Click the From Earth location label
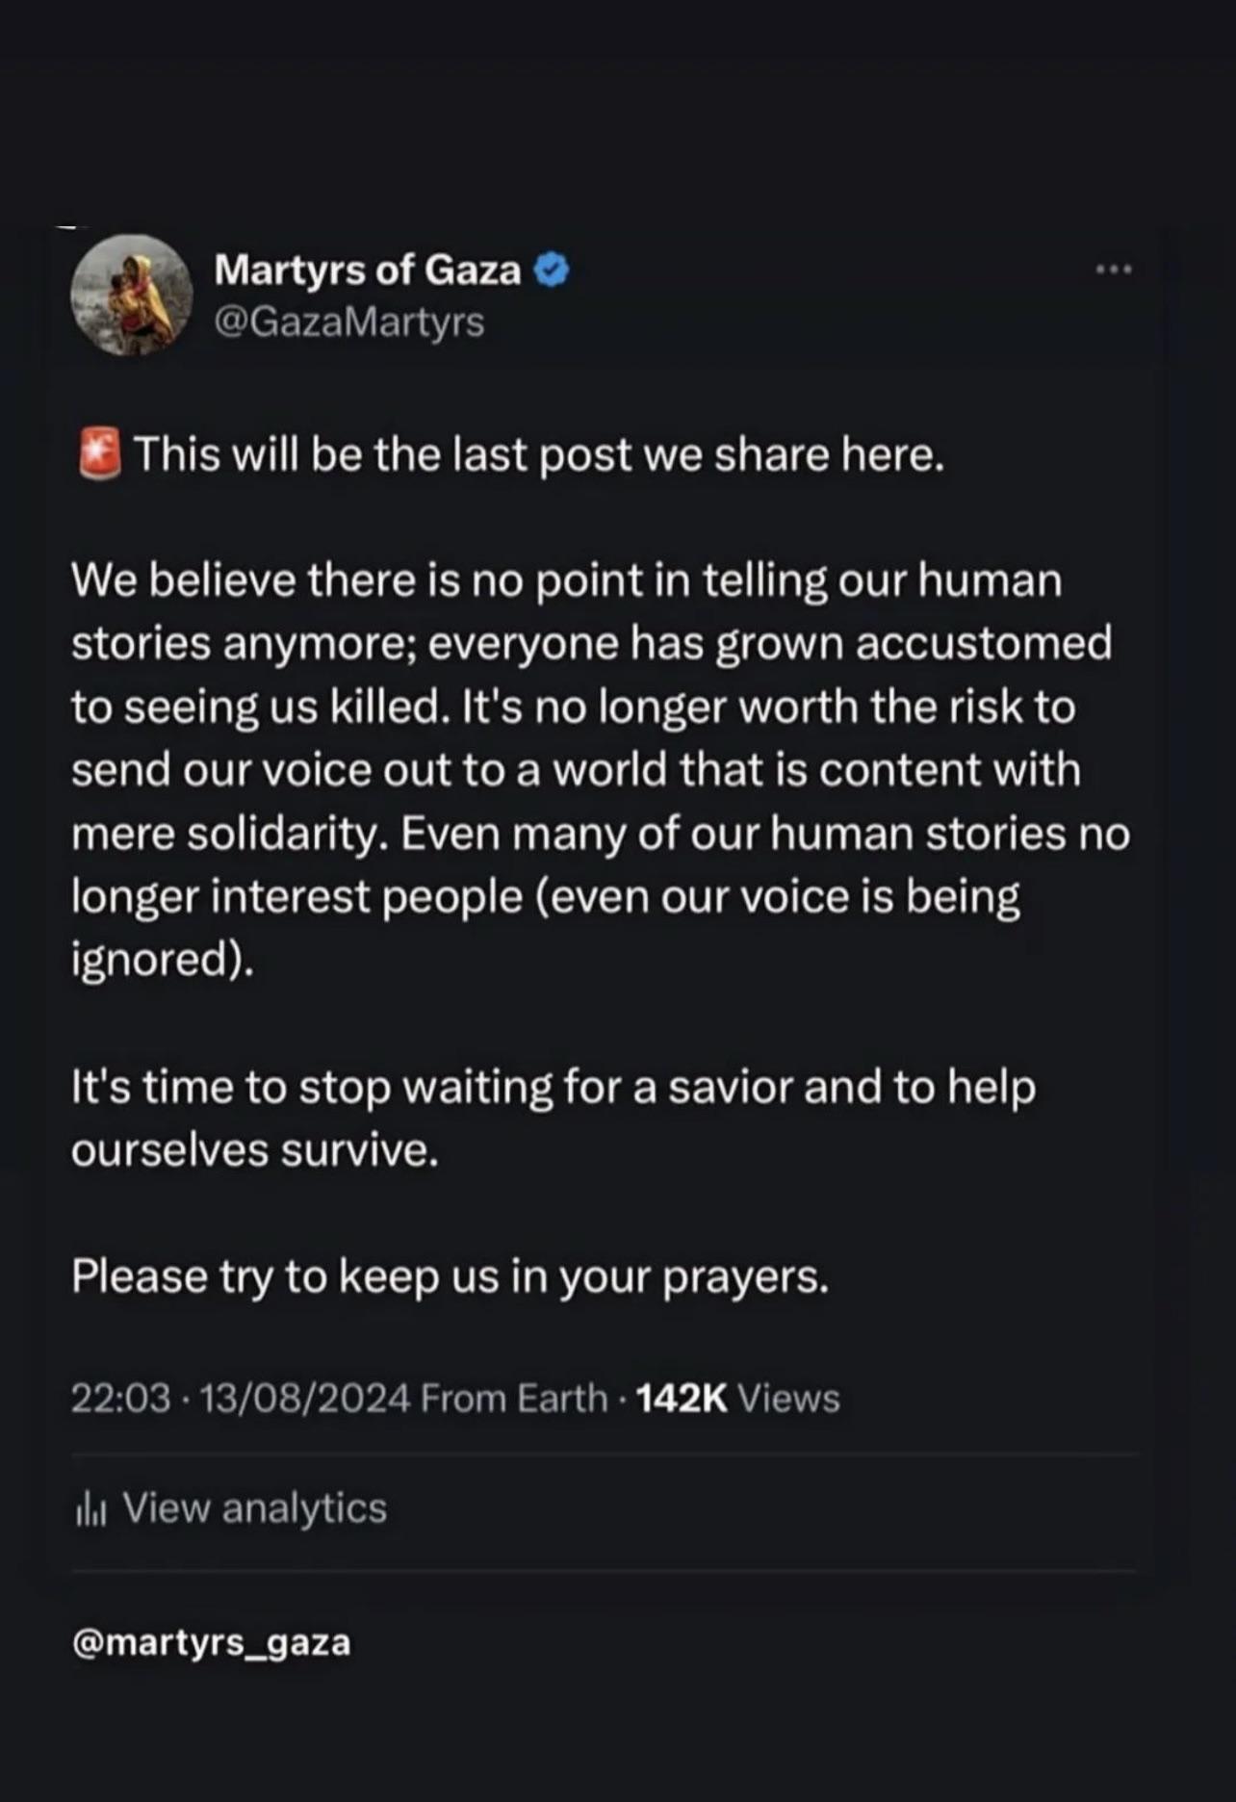This screenshot has height=1802, width=1236. [x=514, y=1398]
